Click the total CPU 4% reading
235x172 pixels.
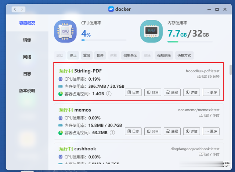pos(86,33)
